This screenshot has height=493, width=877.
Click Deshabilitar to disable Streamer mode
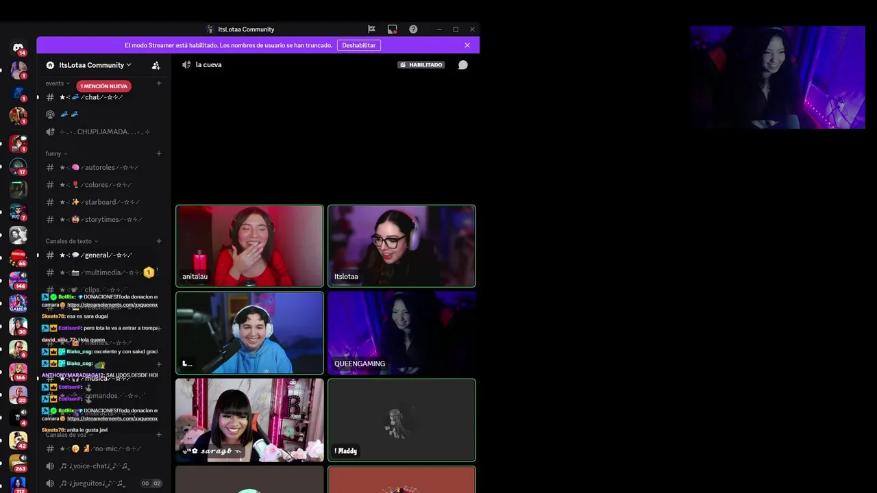(x=359, y=45)
